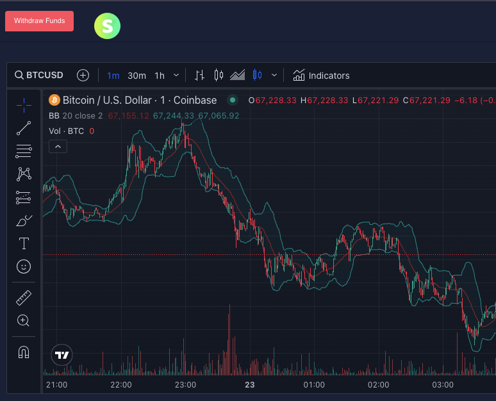
Task: Collapse the indicator legend with the chevron
Action: click(x=58, y=147)
